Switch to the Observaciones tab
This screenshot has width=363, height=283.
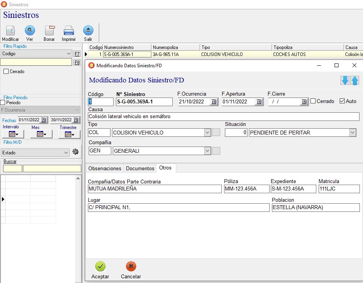point(105,168)
